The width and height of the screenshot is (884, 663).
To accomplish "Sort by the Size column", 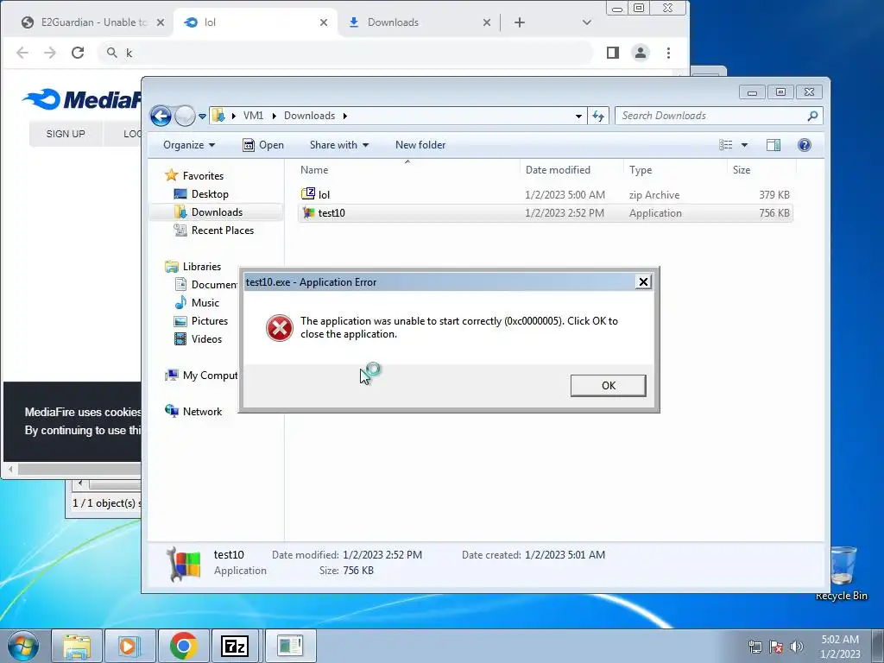I will (x=761, y=170).
